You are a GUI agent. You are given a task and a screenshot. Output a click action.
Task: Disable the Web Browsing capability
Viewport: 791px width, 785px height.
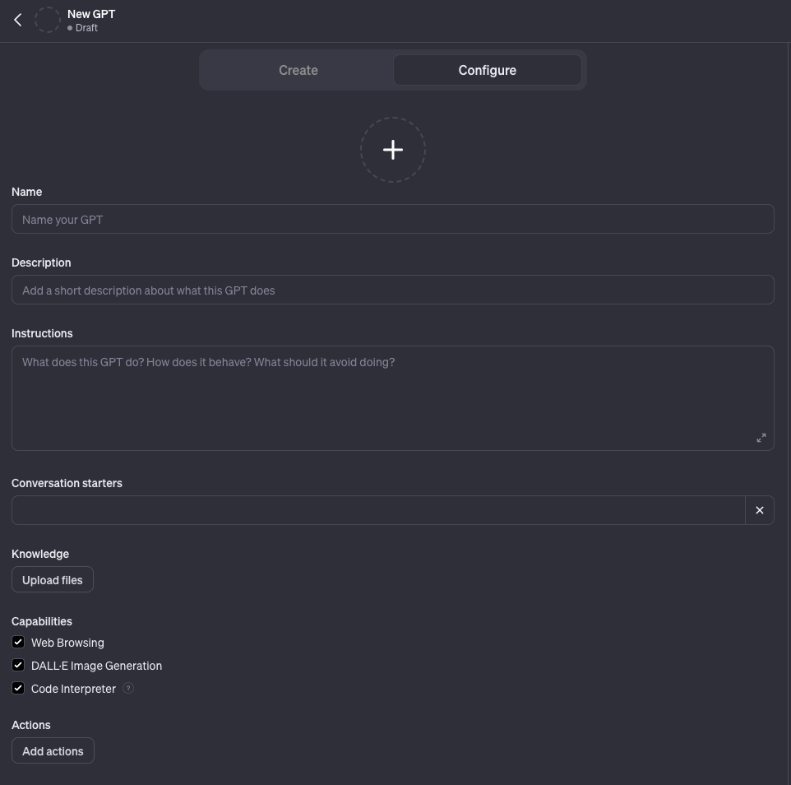(18, 642)
